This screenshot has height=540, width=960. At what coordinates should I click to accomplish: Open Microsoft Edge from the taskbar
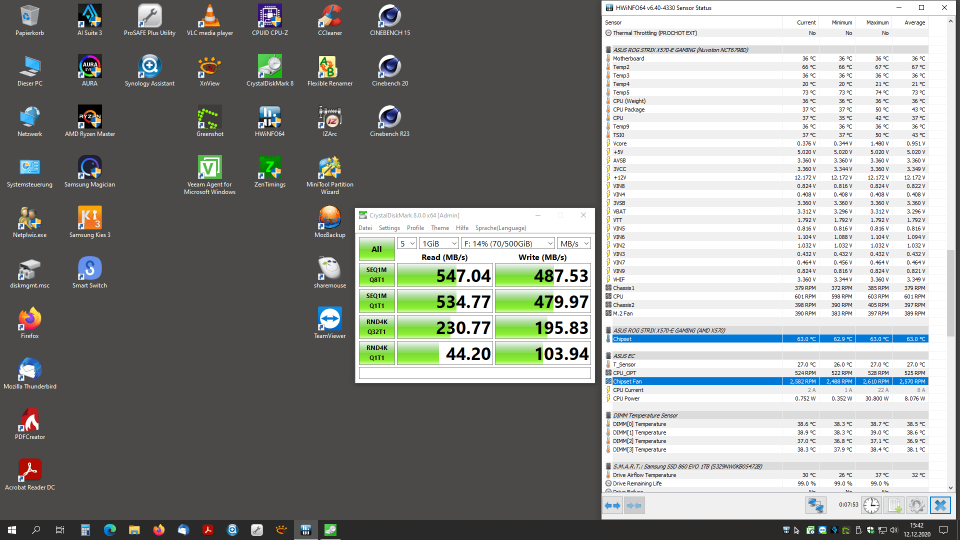[109, 530]
